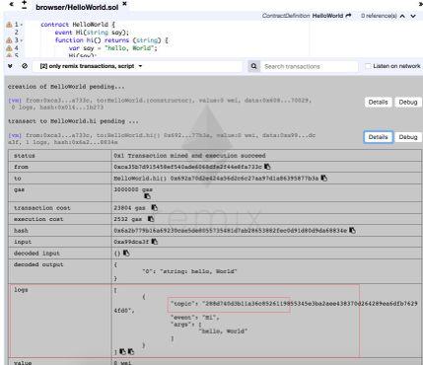
Task: Collapse the terminal with the double-chevron
Action: coord(10,66)
